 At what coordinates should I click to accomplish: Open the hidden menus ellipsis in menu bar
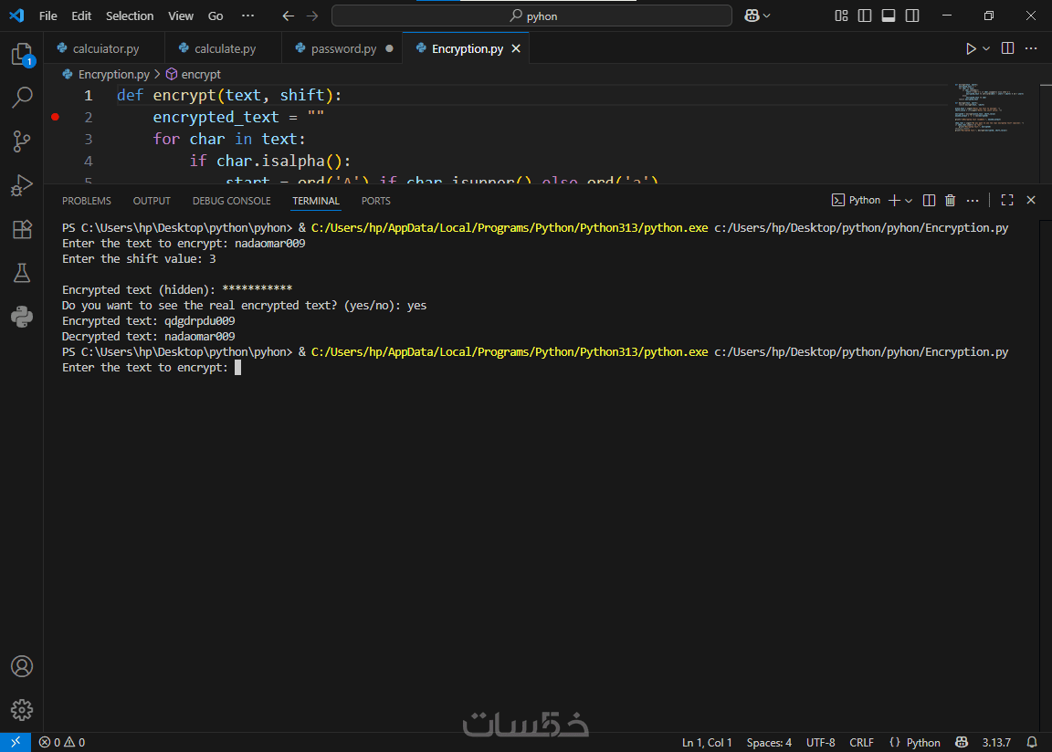coord(247,16)
